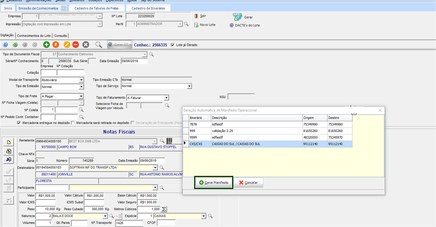
Task: Uncheck 'Mercadoria entregue no depósito'
Action: coord(19,123)
